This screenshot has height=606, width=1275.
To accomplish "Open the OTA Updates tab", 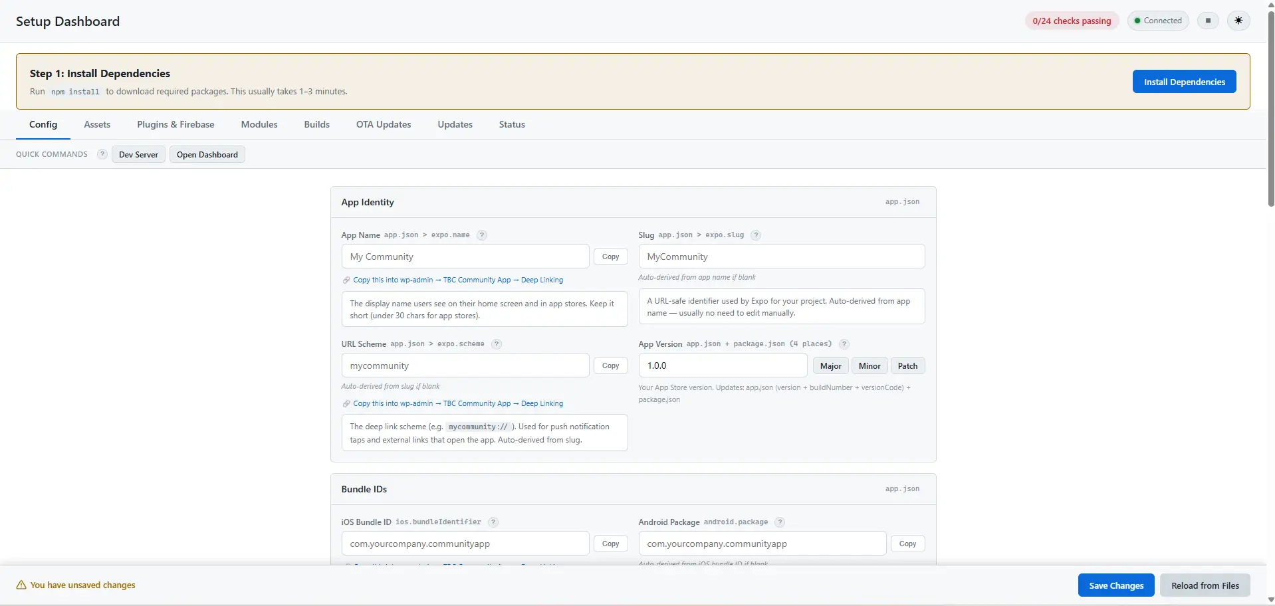I will coord(384,124).
